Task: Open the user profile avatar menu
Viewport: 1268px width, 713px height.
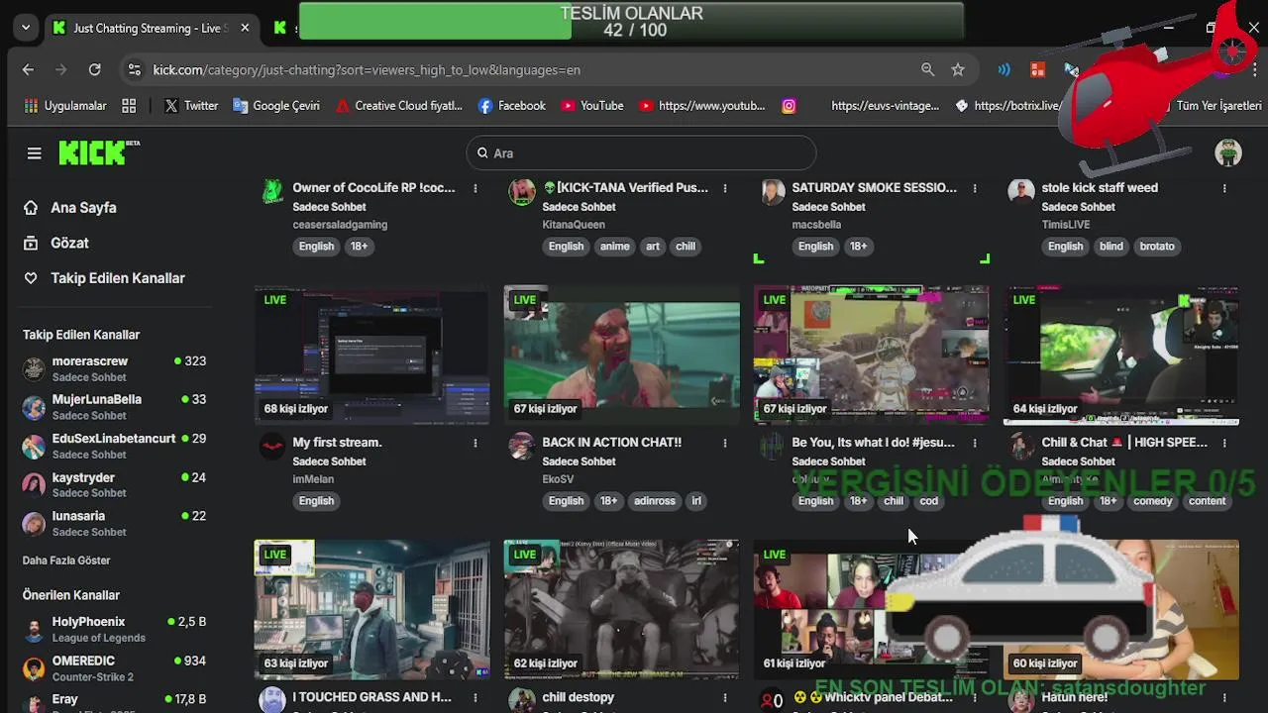Action: 1228,153
